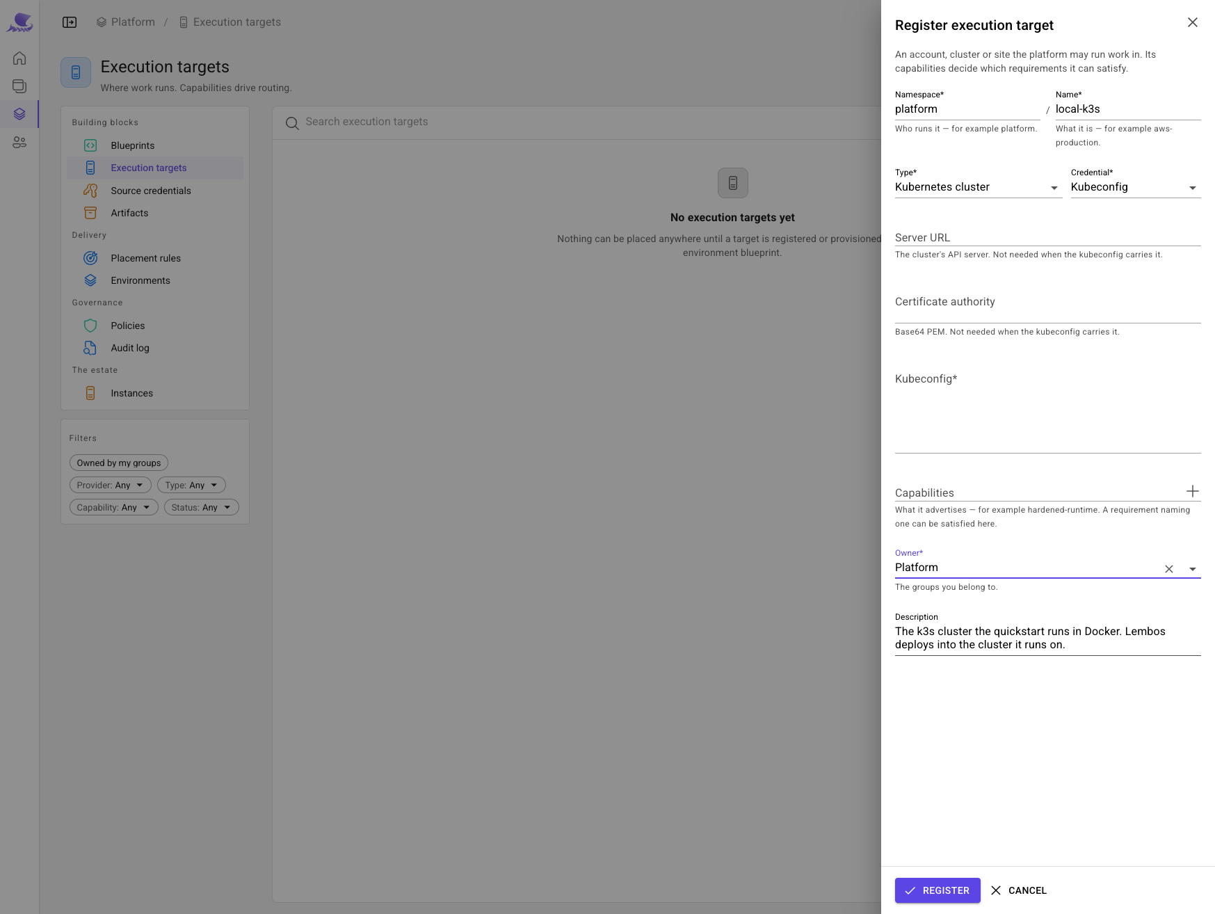Image resolution: width=1215 pixels, height=914 pixels.
Task: Open Execution targets in sidebar
Action: (155, 168)
